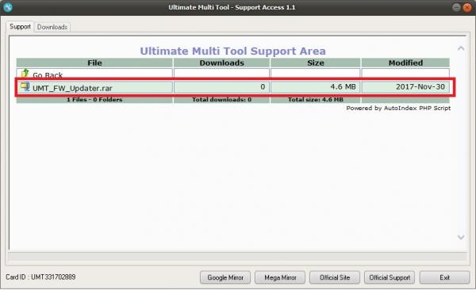The width and height of the screenshot is (476, 294).
Task: Click the Google Mirror button
Action: point(225,277)
